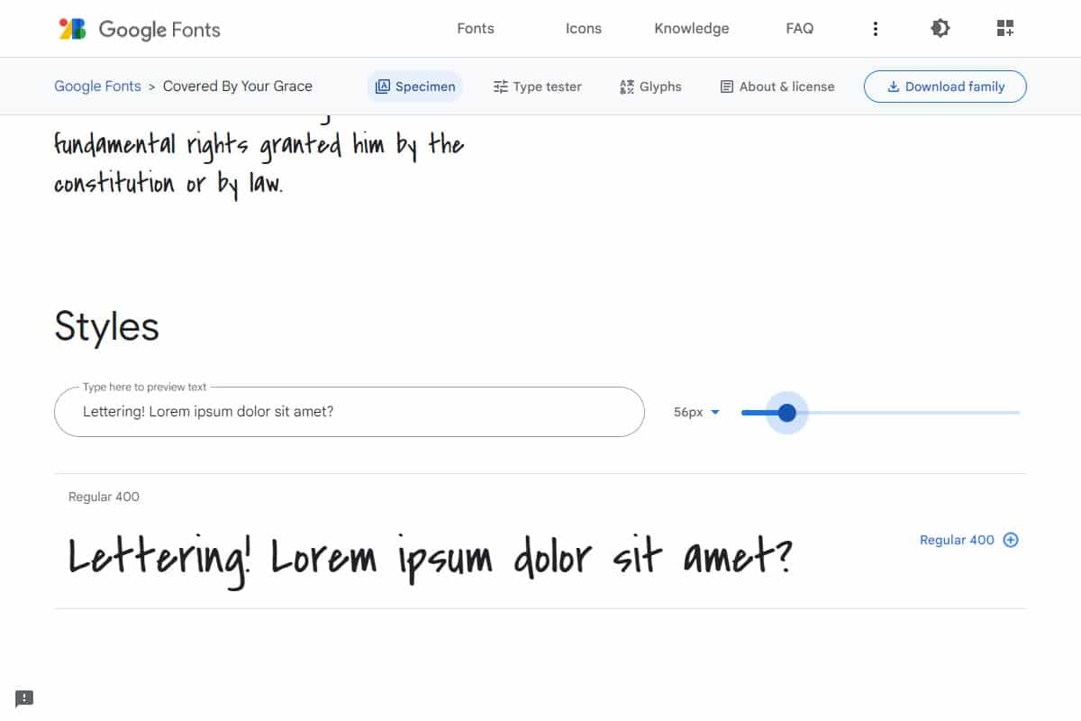This screenshot has height=721, width=1081.
Task: Open Icons in the top navigation
Action: 583,29
